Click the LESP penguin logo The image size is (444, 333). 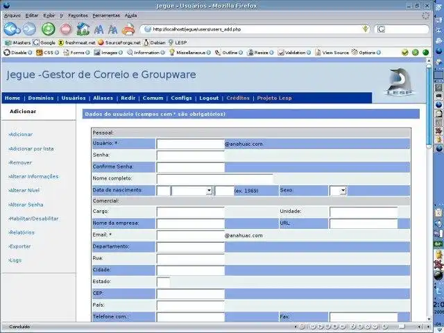pos(400,82)
